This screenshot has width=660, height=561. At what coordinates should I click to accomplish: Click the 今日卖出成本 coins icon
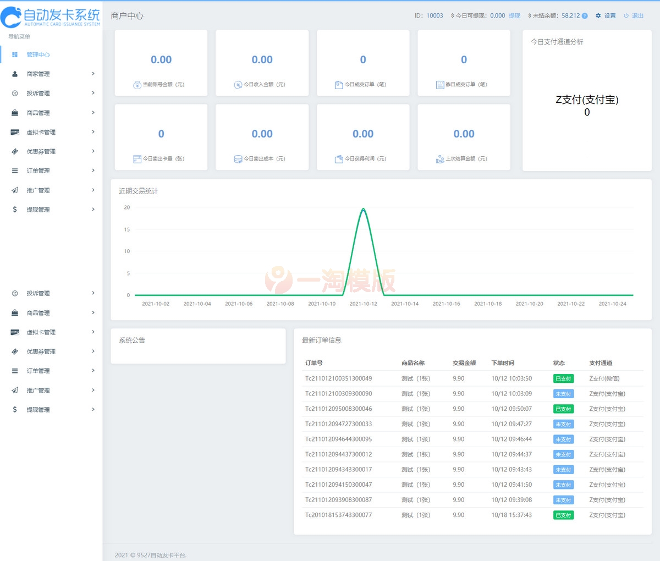pos(238,159)
